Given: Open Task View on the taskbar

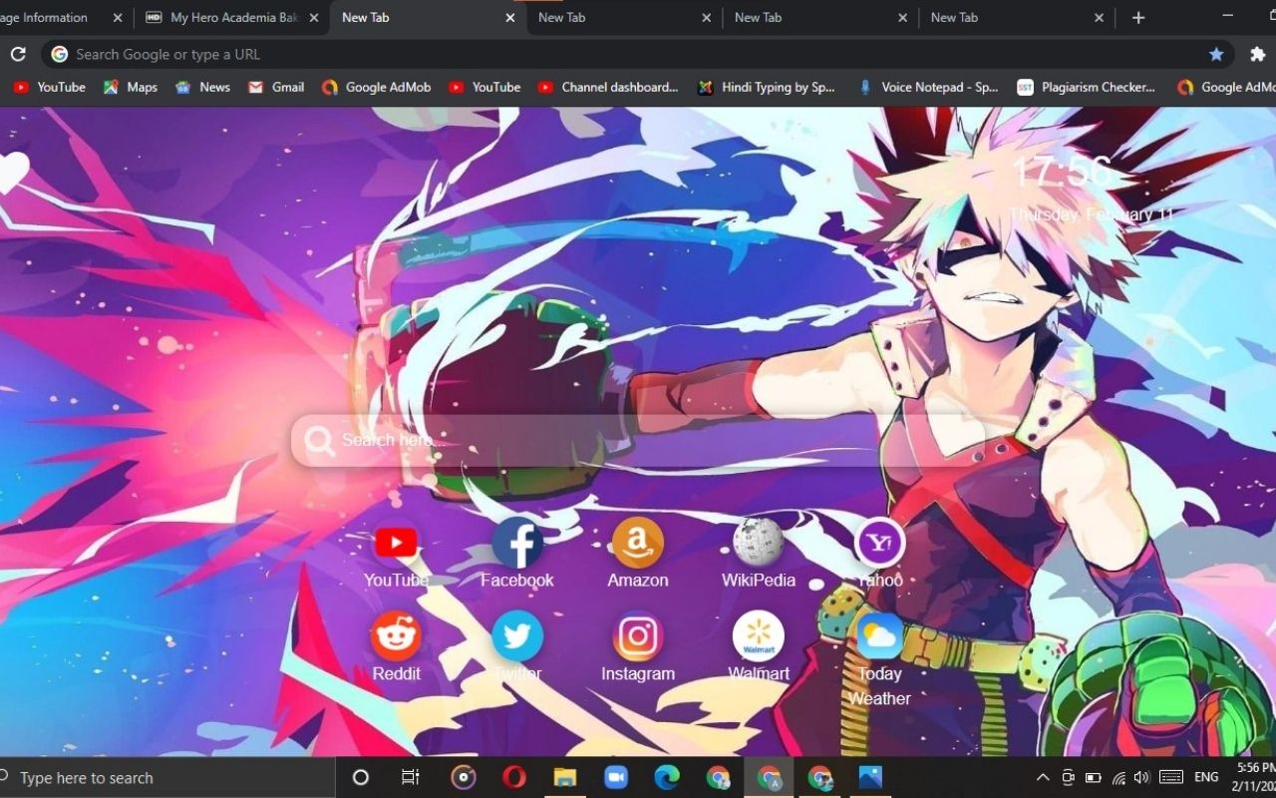Looking at the screenshot, I should pos(410,778).
